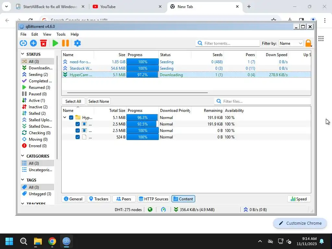Select the Stalled (2) status filter
This screenshot has width=332, height=249.
(37, 113)
